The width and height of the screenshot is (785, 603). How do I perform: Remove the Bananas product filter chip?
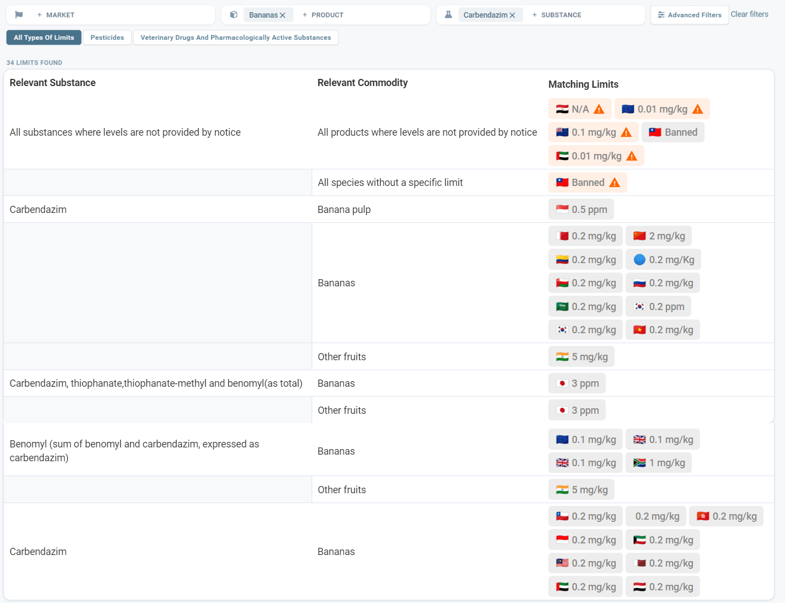click(x=282, y=15)
